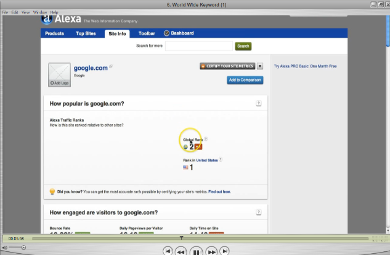Click the Global Rank help question mark
This screenshot has height=255, width=390.
point(206,139)
